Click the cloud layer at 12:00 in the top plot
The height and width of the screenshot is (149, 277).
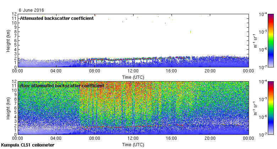click(133, 59)
